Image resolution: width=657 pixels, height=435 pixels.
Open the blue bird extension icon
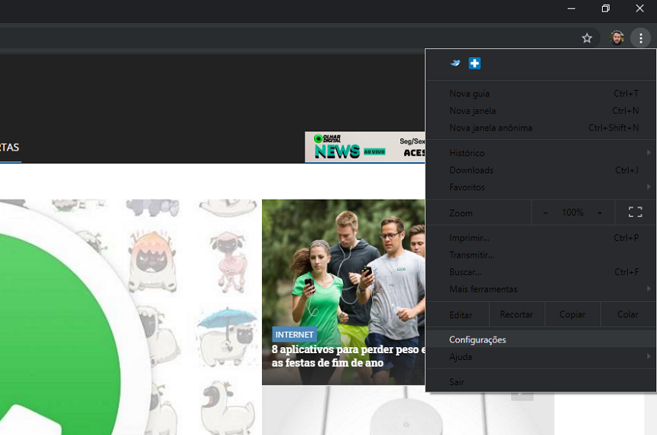455,63
